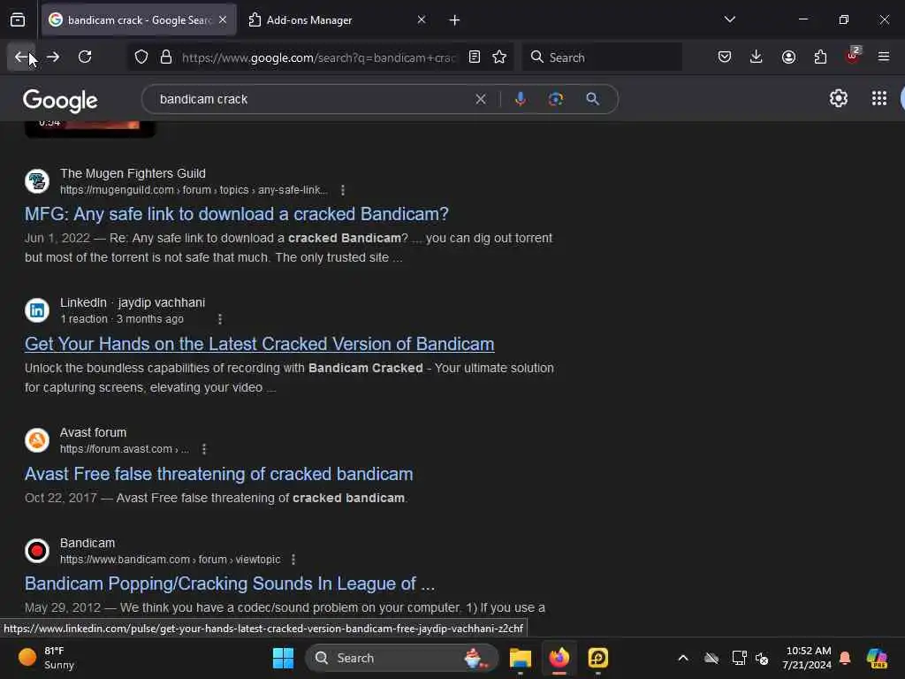The height and width of the screenshot is (679, 905).
Task: Reload the current page
Action: tap(85, 57)
